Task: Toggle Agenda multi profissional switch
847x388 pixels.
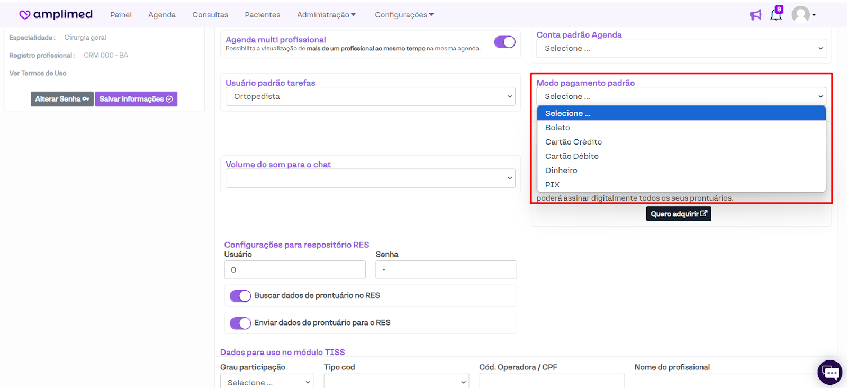Action: pyautogui.click(x=504, y=42)
